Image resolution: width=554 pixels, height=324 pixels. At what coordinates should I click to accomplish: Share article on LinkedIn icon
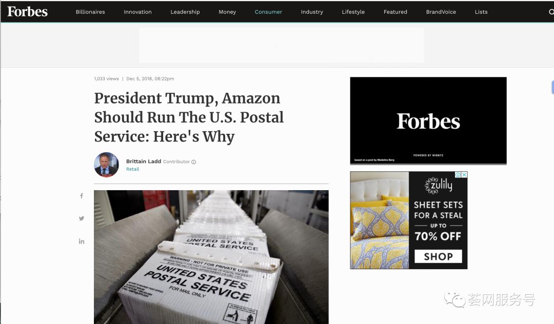click(82, 241)
